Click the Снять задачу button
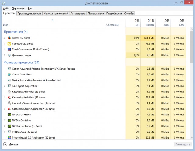The height and width of the screenshot is (151, 195). 183,144
